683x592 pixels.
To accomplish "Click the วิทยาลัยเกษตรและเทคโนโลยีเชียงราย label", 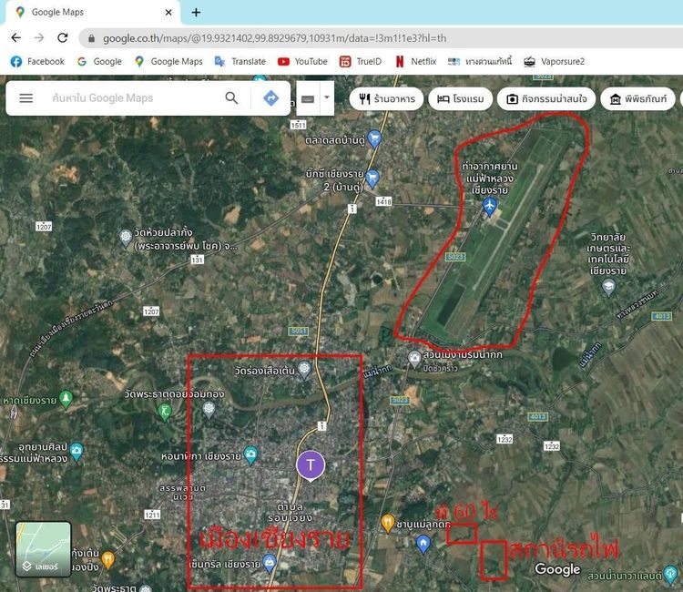I will [608, 254].
